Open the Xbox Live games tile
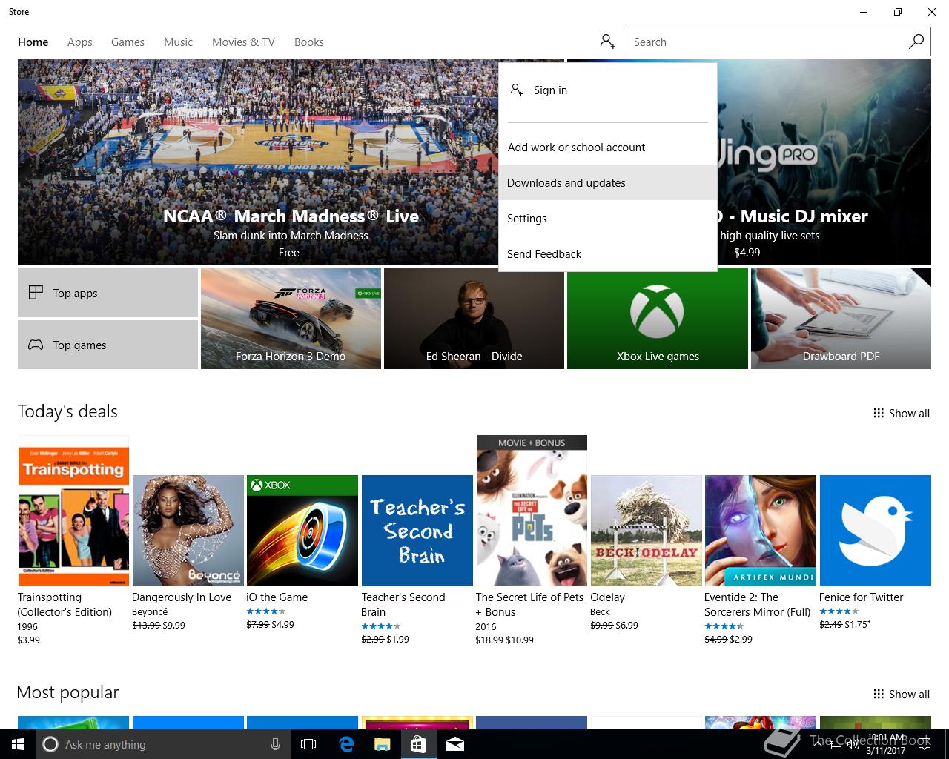The width and height of the screenshot is (949, 759). click(x=658, y=319)
